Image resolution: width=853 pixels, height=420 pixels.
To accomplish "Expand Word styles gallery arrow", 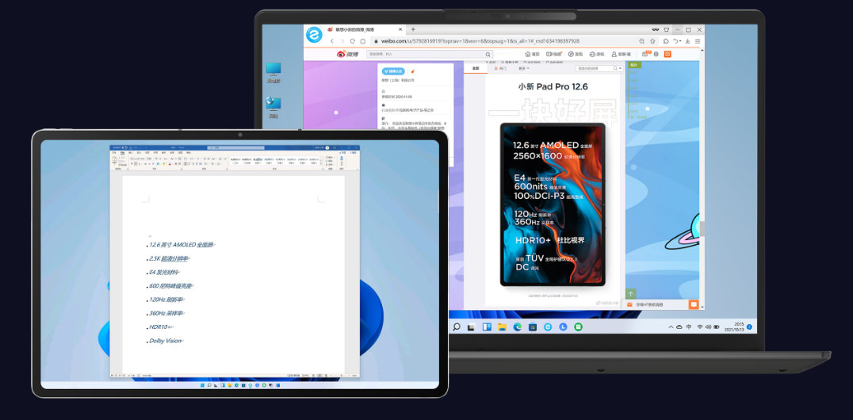I will 321,164.
